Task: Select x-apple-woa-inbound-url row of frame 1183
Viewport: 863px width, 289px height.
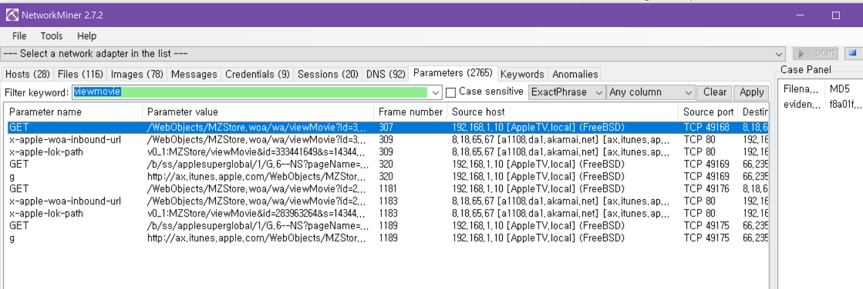Action: point(387,201)
